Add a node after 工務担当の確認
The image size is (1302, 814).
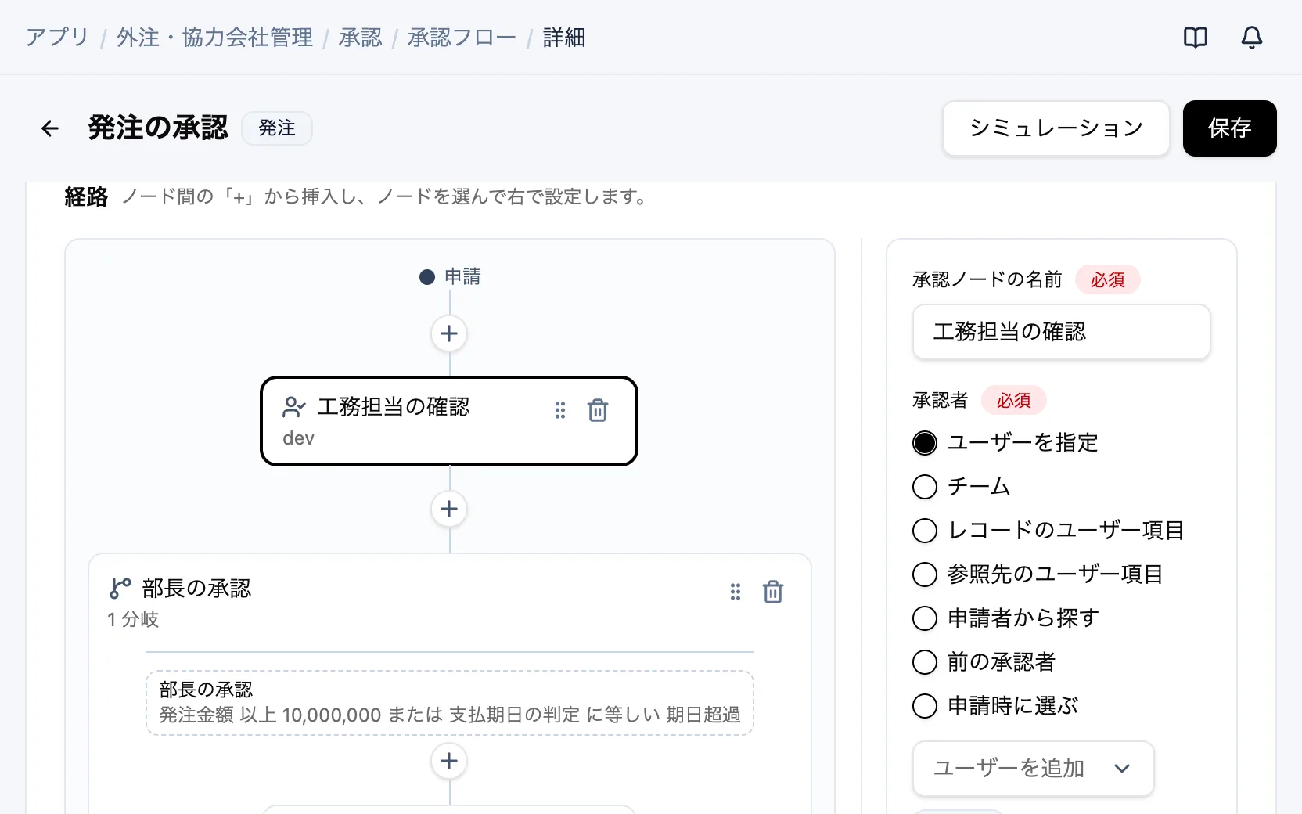(449, 509)
